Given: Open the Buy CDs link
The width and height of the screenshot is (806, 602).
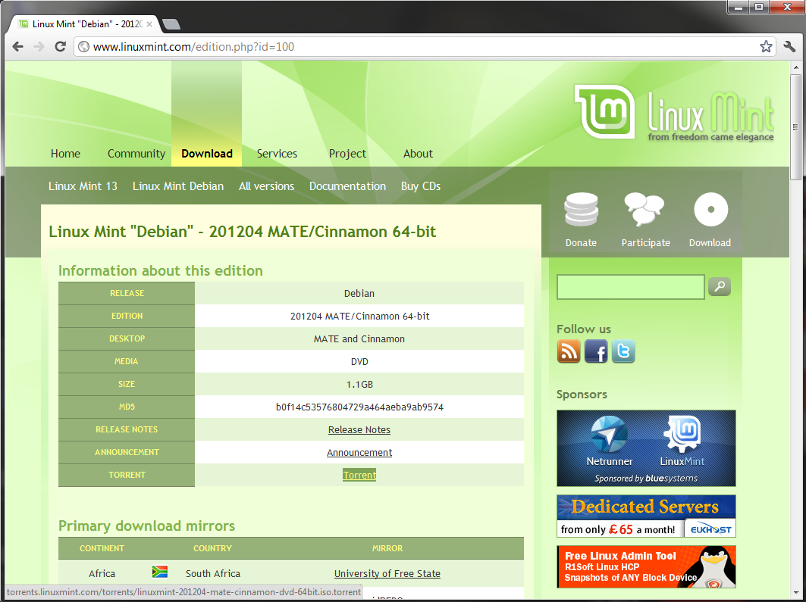Looking at the screenshot, I should (x=421, y=186).
